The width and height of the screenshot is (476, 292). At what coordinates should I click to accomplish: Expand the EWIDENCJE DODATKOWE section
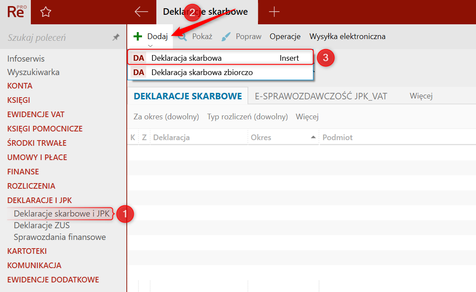[53, 279]
